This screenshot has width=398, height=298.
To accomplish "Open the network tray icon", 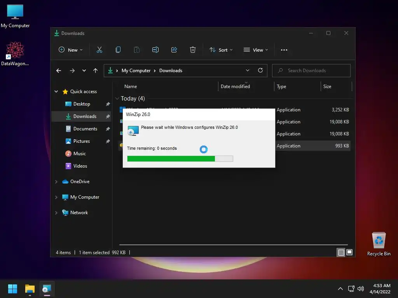I will pos(351,289).
